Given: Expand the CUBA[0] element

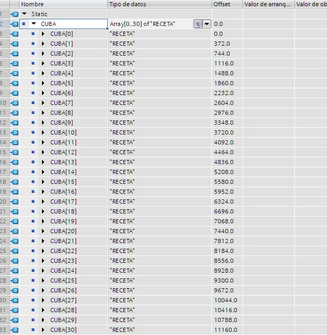Looking at the screenshot, I should coord(43,34).
